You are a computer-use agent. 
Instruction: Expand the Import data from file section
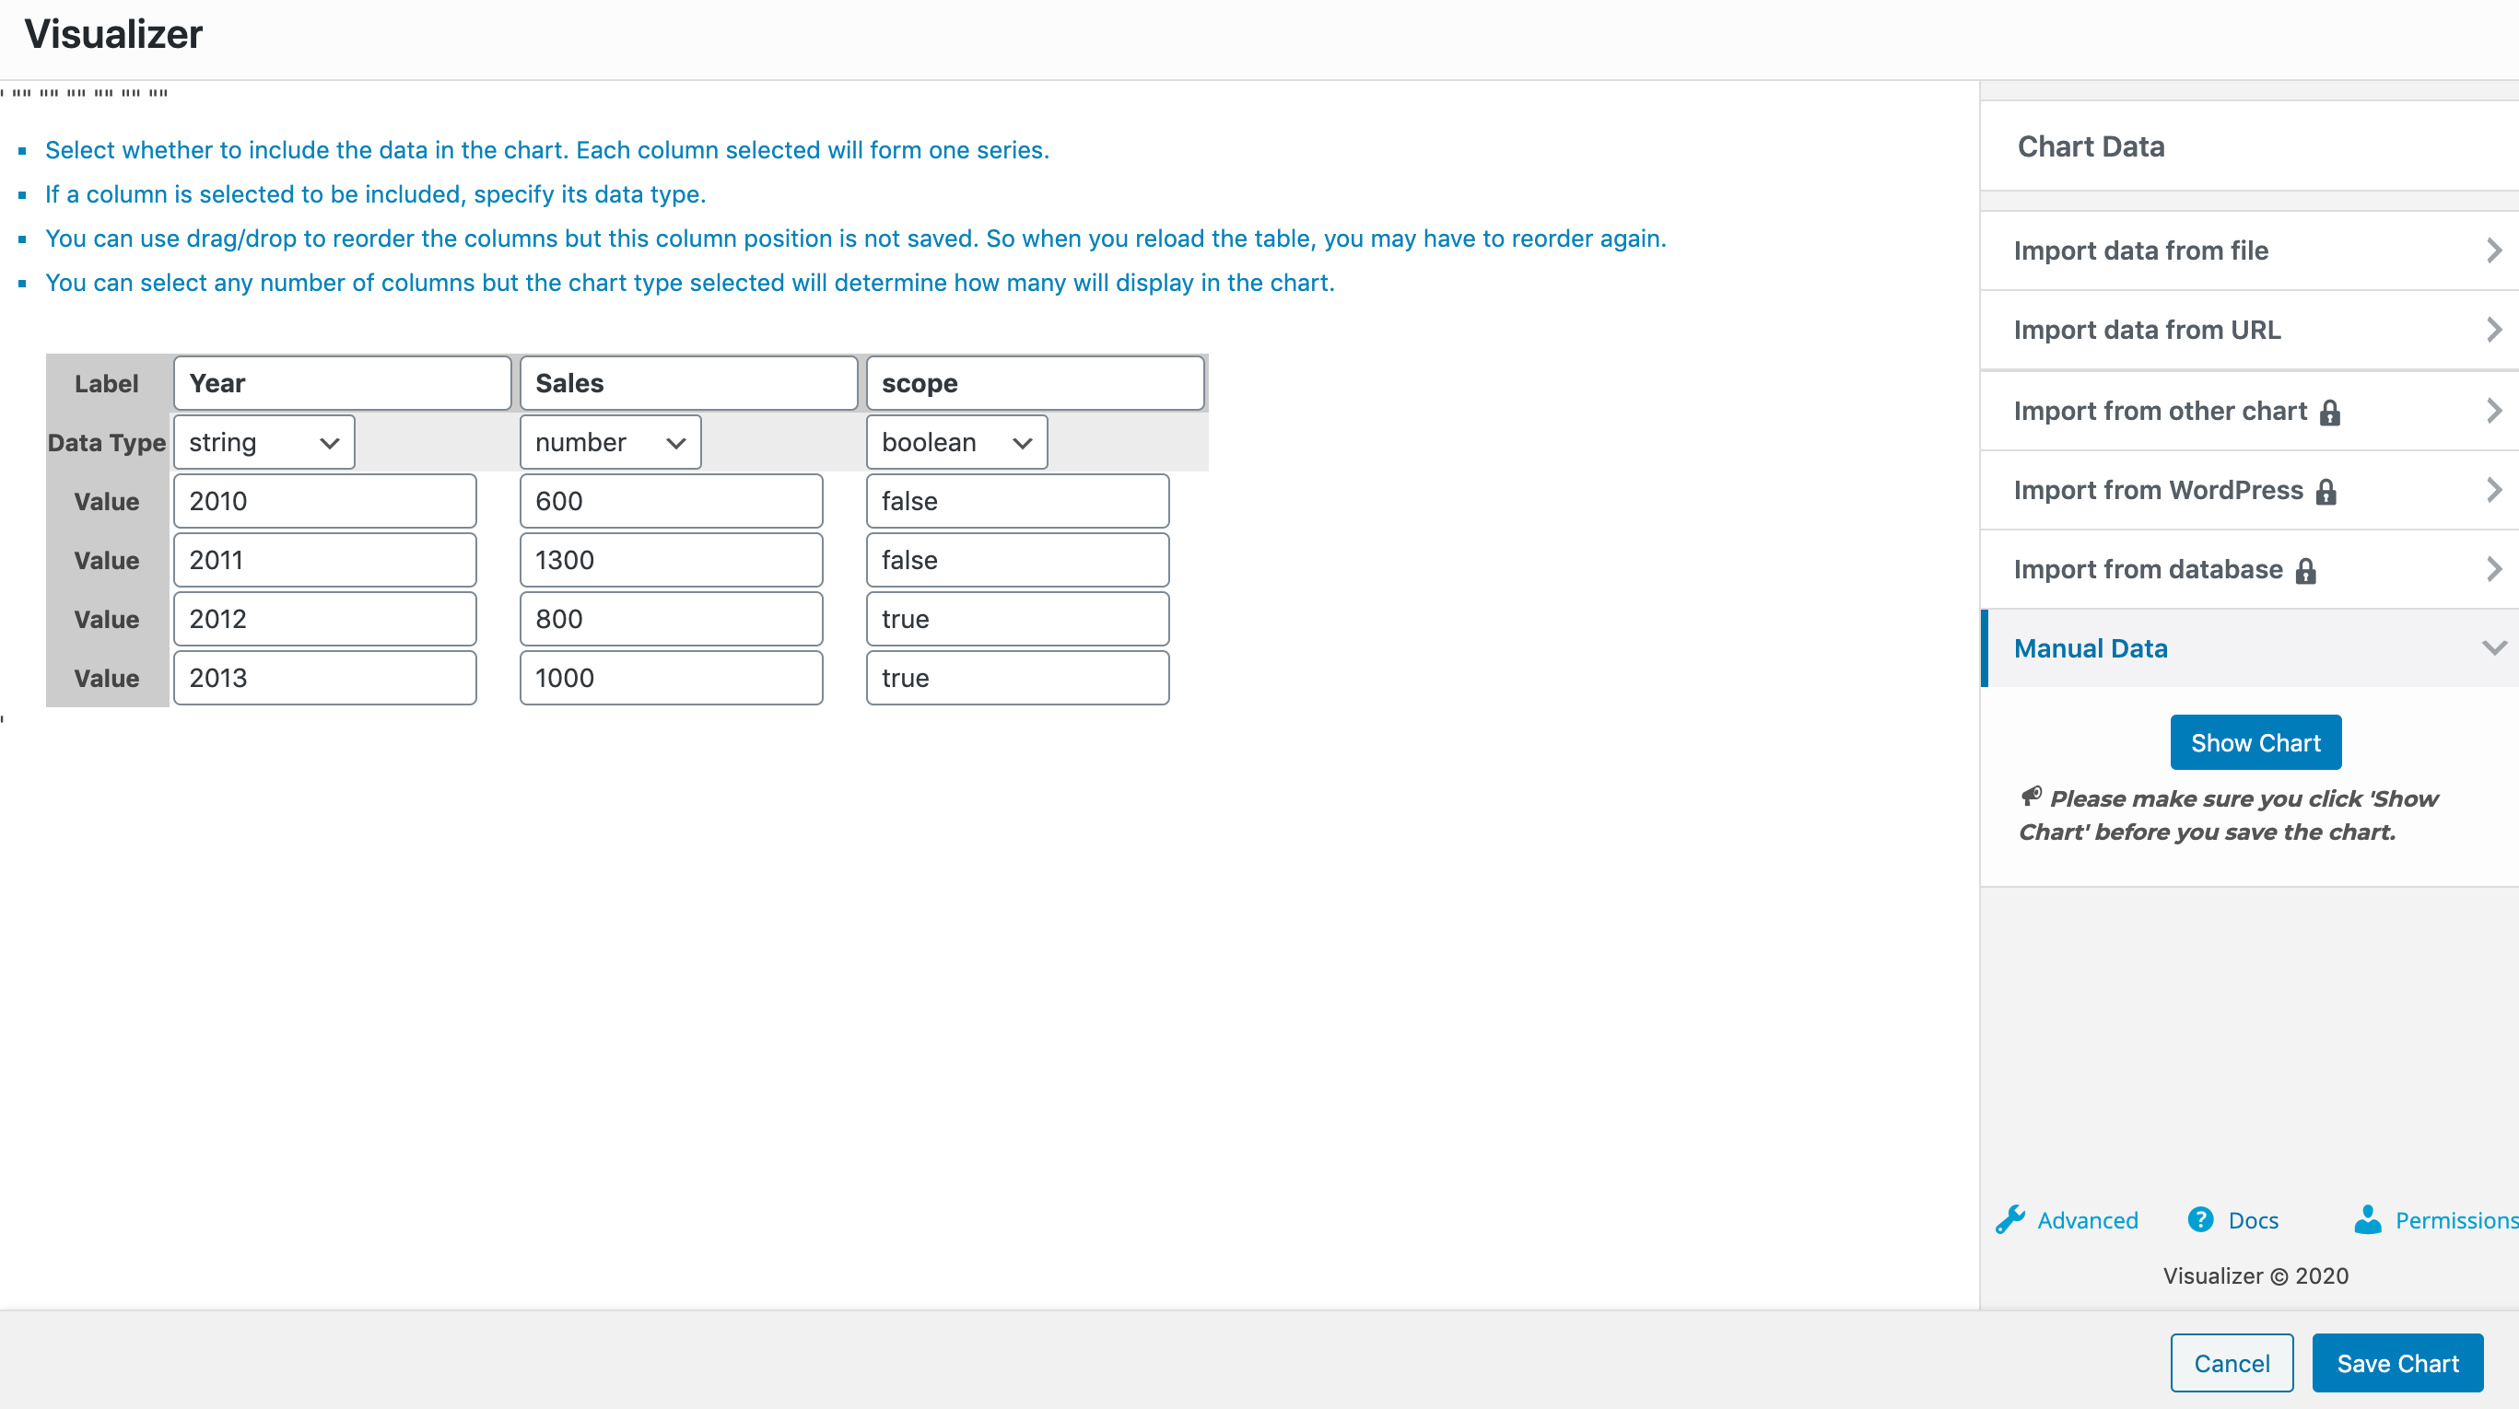2249,250
